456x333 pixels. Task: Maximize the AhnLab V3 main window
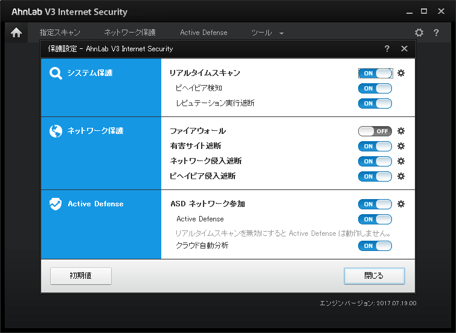click(x=424, y=11)
